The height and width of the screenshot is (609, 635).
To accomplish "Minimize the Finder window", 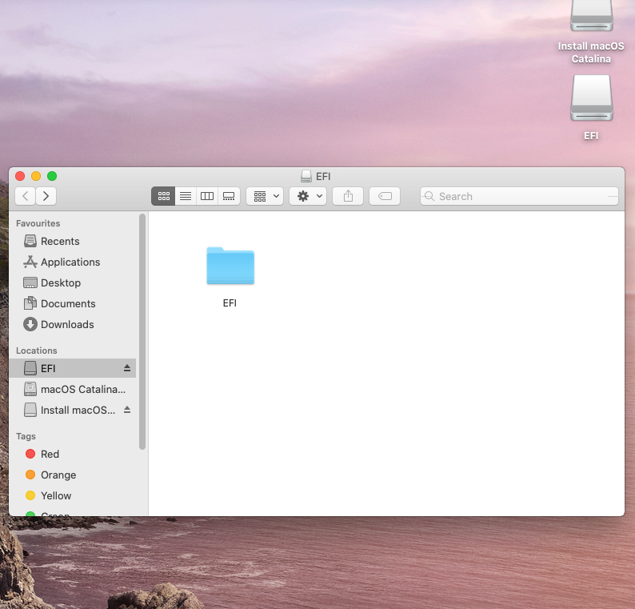I will 36,176.
